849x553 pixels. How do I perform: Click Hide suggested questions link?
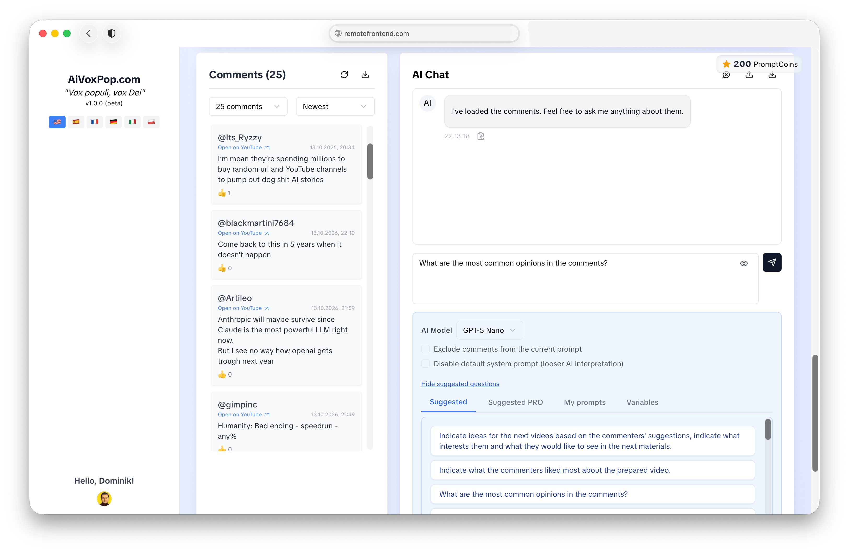pyautogui.click(x=460, y=384)
